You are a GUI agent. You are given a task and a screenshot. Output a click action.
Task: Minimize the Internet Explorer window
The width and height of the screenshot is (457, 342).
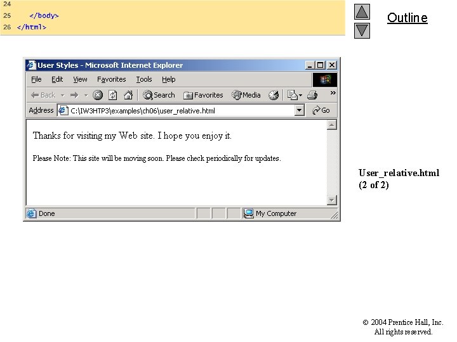[310, 65]
